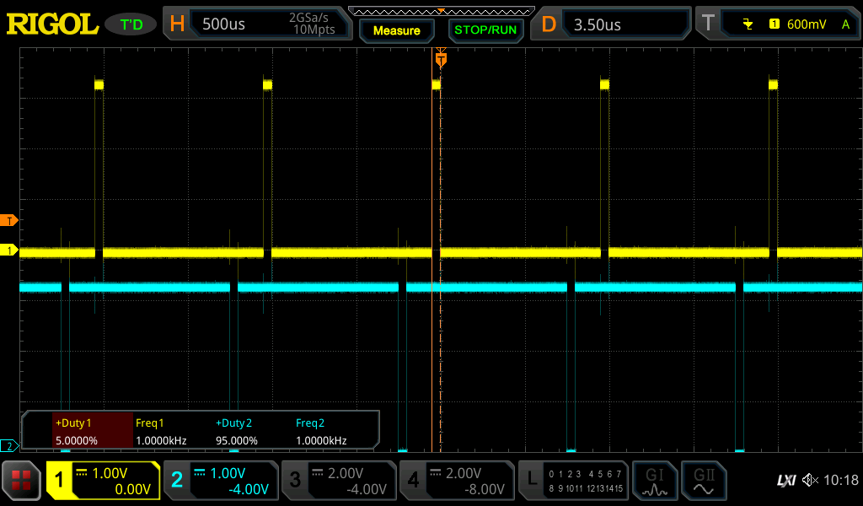This screenshot has height=506, width=863.
Task: Click the memory depth waveform bar at top
Action: 442,12
